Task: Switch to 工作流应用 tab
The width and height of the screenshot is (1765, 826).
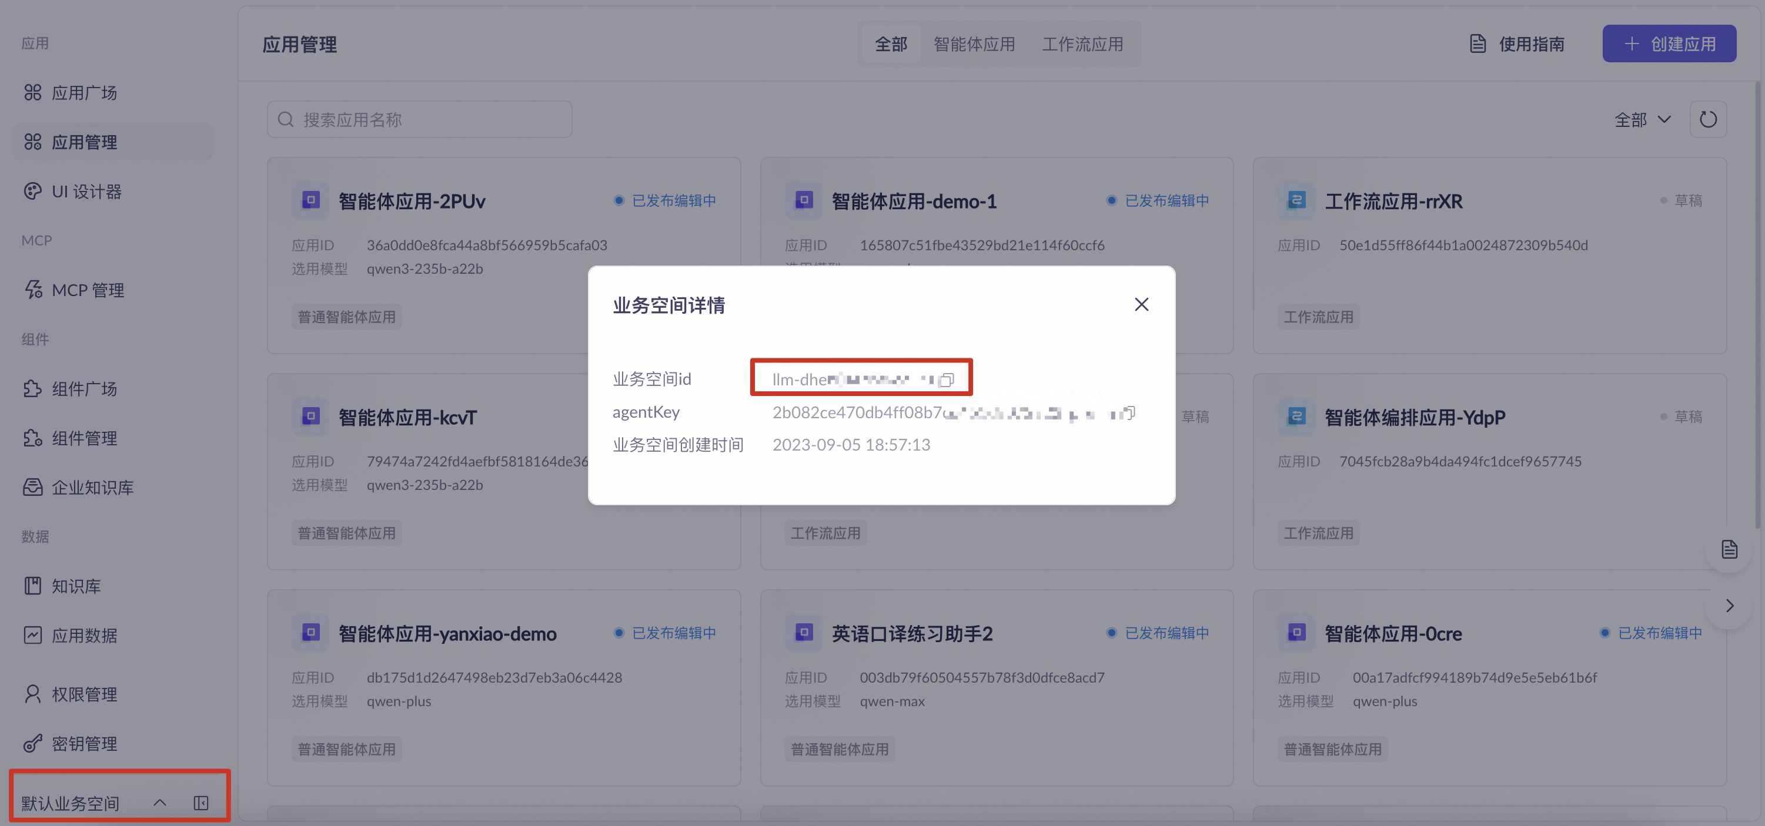Action: (1082, 45)
